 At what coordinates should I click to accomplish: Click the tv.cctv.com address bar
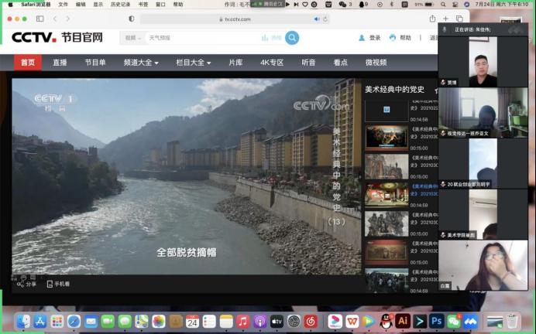(235, 19)
